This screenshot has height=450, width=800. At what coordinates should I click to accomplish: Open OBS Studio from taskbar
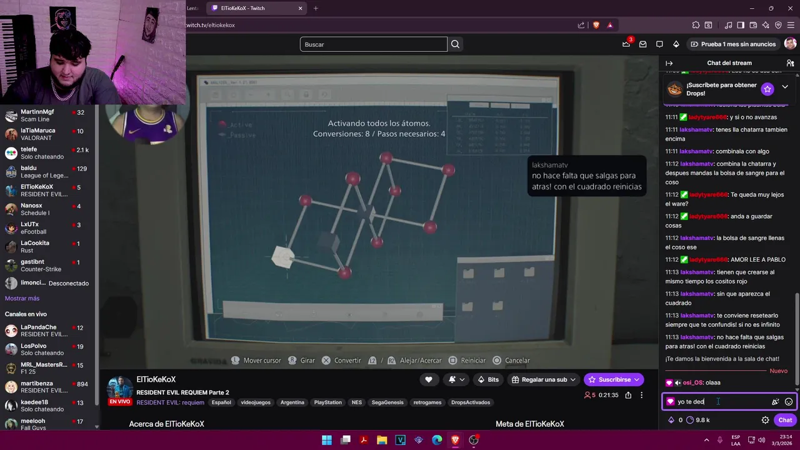coord(474,440)
